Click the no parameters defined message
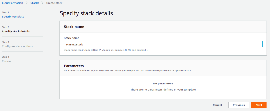The width and height of the screenshot is (270, 111). coord(163,90)
